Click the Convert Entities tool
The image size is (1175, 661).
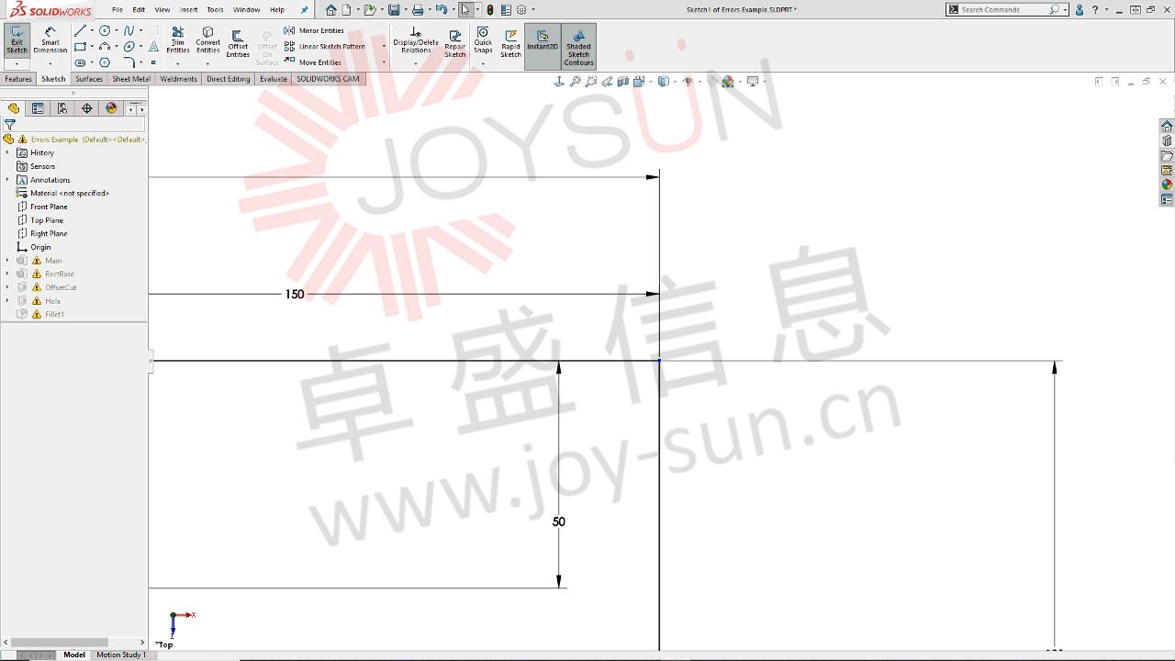pyautogui.click(x=208, y=40)
